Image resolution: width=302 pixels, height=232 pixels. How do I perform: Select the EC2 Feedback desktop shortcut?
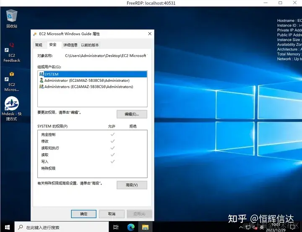coord(12,52)
